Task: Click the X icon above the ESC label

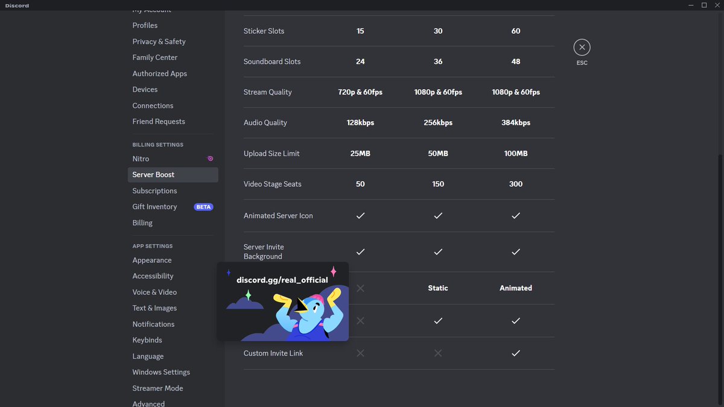Action: (x=582, y=46)
